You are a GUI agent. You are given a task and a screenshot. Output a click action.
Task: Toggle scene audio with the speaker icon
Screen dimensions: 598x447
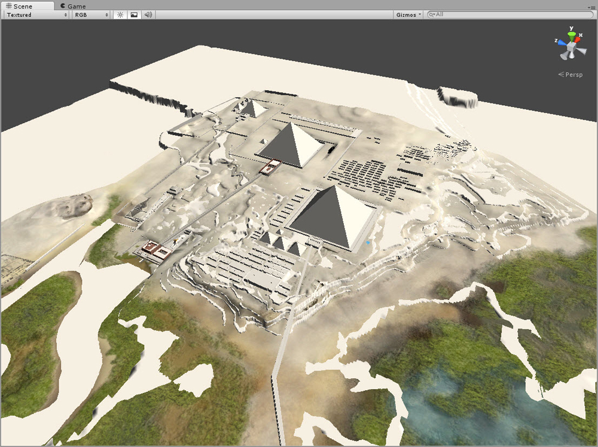(148, 15)
